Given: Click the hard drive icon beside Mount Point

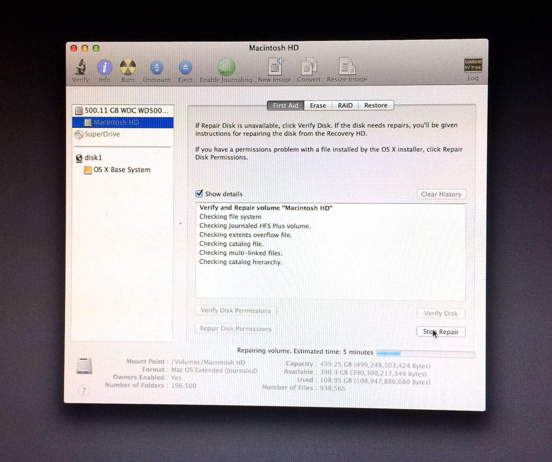Looking at the screenshot, I should tap(84, 365).
